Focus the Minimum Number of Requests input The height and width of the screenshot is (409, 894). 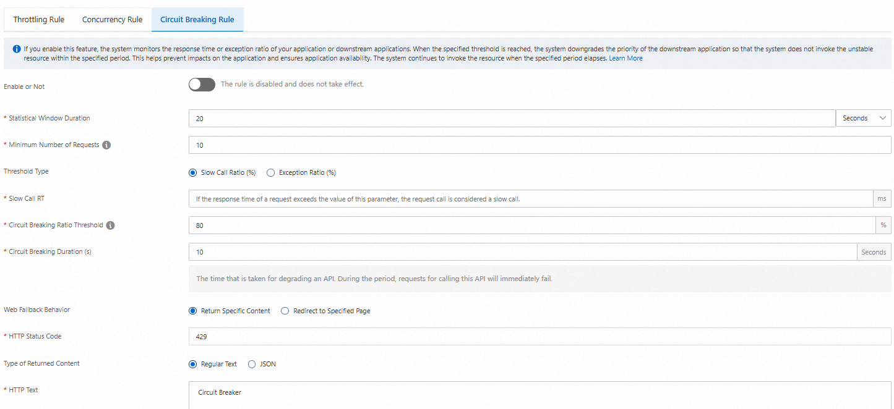tap(539, 145)
